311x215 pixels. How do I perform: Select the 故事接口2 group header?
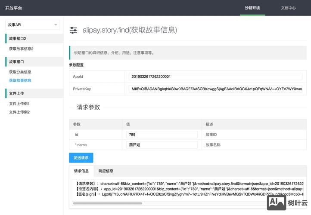(34, 38)
